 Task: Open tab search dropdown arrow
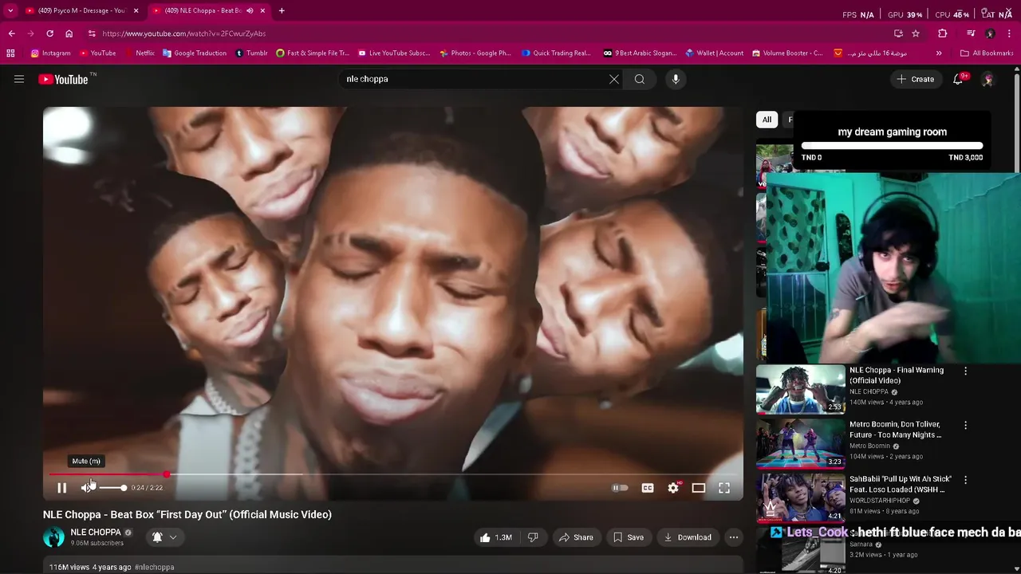(10, 10)
